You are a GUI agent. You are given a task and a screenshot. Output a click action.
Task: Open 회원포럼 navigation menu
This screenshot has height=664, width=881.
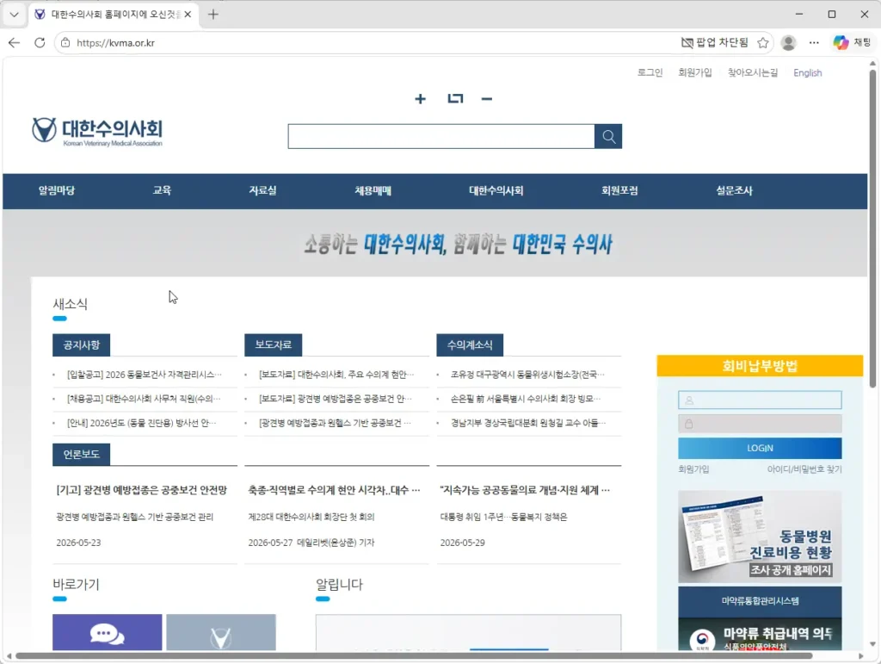pos(619,190)
